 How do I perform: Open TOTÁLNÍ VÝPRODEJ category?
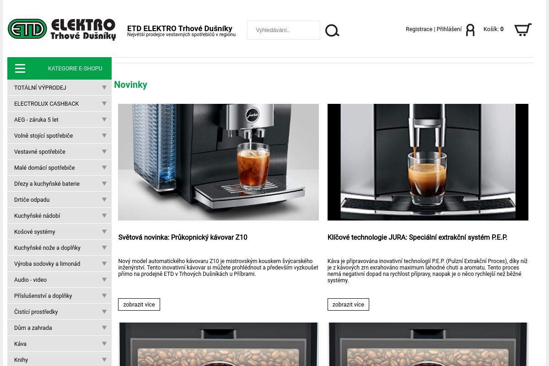click(x=40, y=88)
